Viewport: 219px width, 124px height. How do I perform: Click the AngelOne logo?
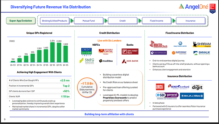194,7
